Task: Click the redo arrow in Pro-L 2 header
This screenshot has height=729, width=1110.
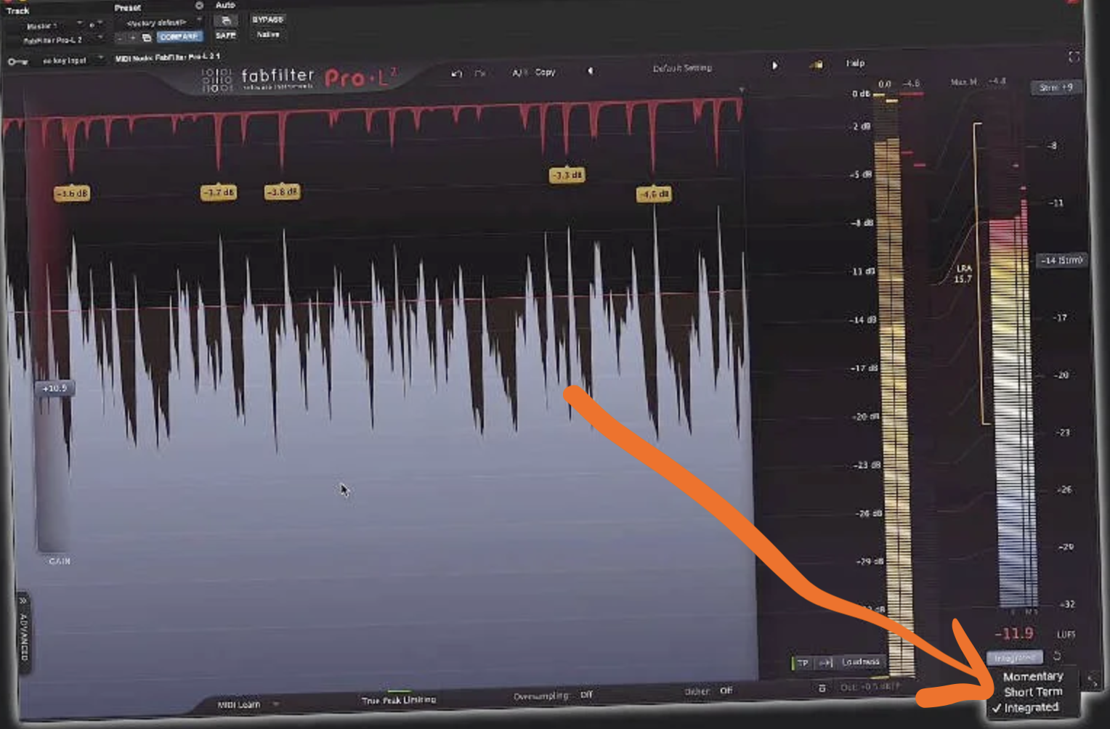Action: [480, 73]
